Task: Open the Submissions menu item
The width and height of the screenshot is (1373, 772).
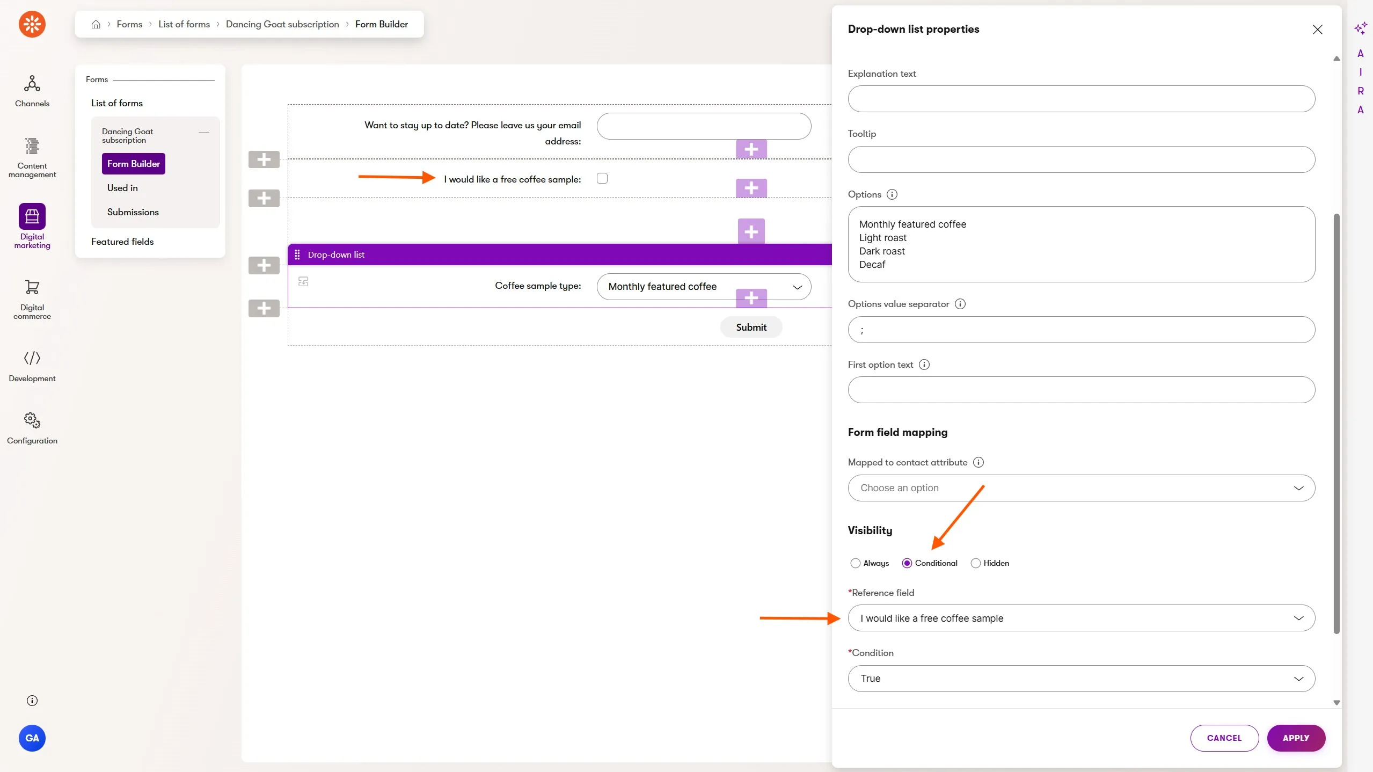Action: tap(133, 212)
